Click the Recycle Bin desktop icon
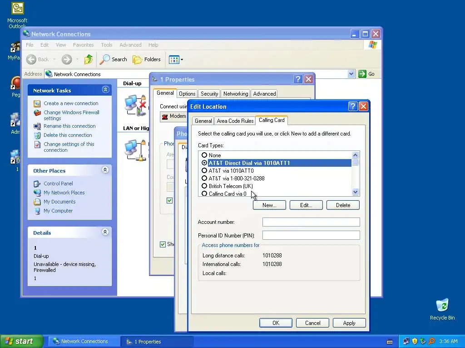465x348 pixels. 442,309
